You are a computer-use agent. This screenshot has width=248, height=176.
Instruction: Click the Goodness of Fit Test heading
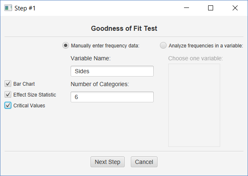point(124,29)
